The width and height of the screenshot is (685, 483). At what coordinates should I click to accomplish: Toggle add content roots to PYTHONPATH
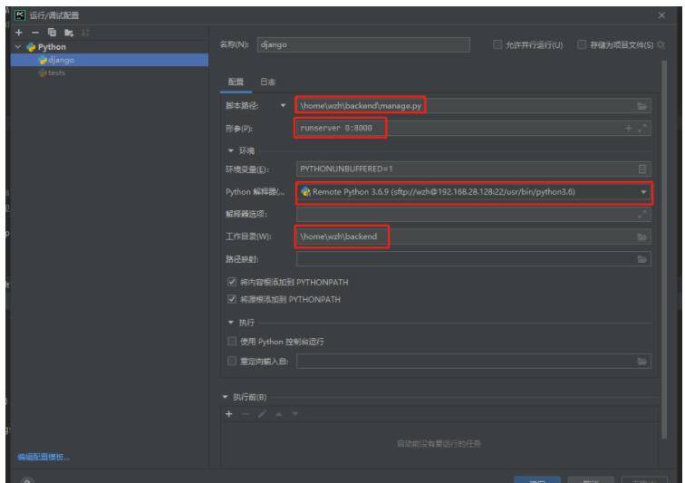232,282
